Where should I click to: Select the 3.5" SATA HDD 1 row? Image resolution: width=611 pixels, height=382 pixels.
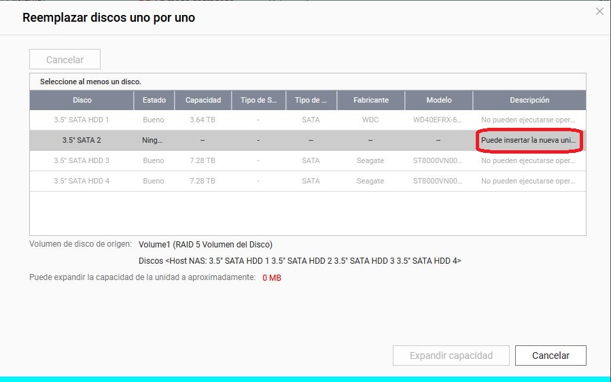click(82, 120)
